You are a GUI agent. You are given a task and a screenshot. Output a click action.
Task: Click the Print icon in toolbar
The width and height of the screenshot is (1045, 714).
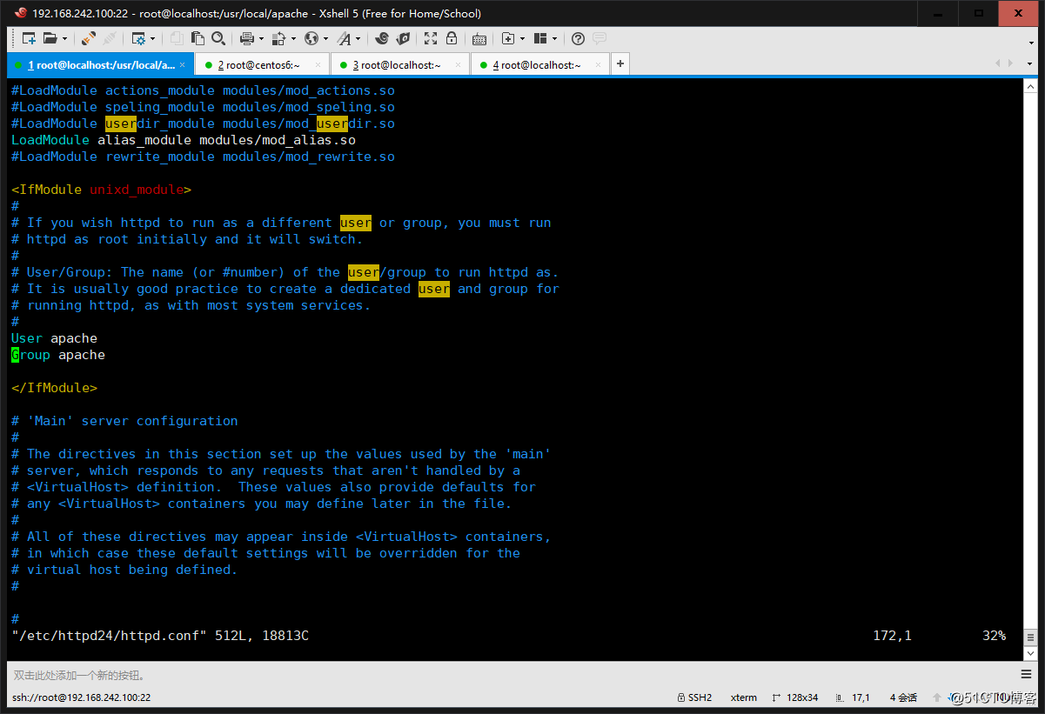[246, 38]
